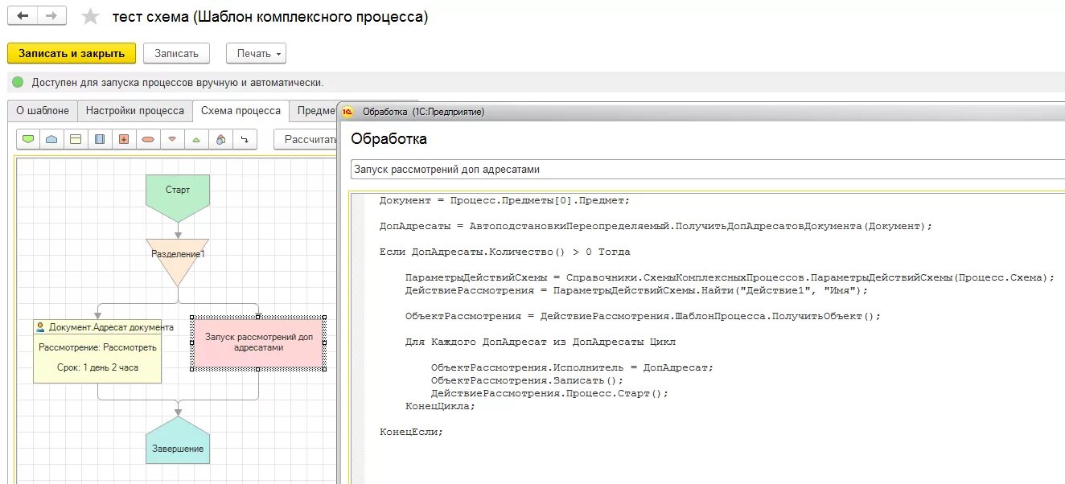Screen dimensions: 1065x484
Task: Add an embedded data processor block
Action: [x=123, y=139]
